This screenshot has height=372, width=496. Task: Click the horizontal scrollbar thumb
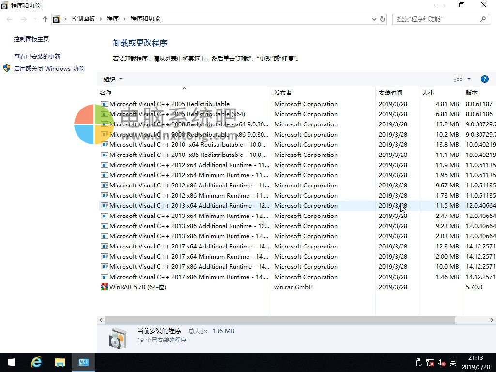[x=280, y=320]
